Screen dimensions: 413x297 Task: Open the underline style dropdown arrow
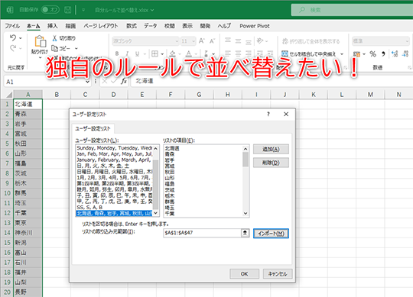(145, 54)
